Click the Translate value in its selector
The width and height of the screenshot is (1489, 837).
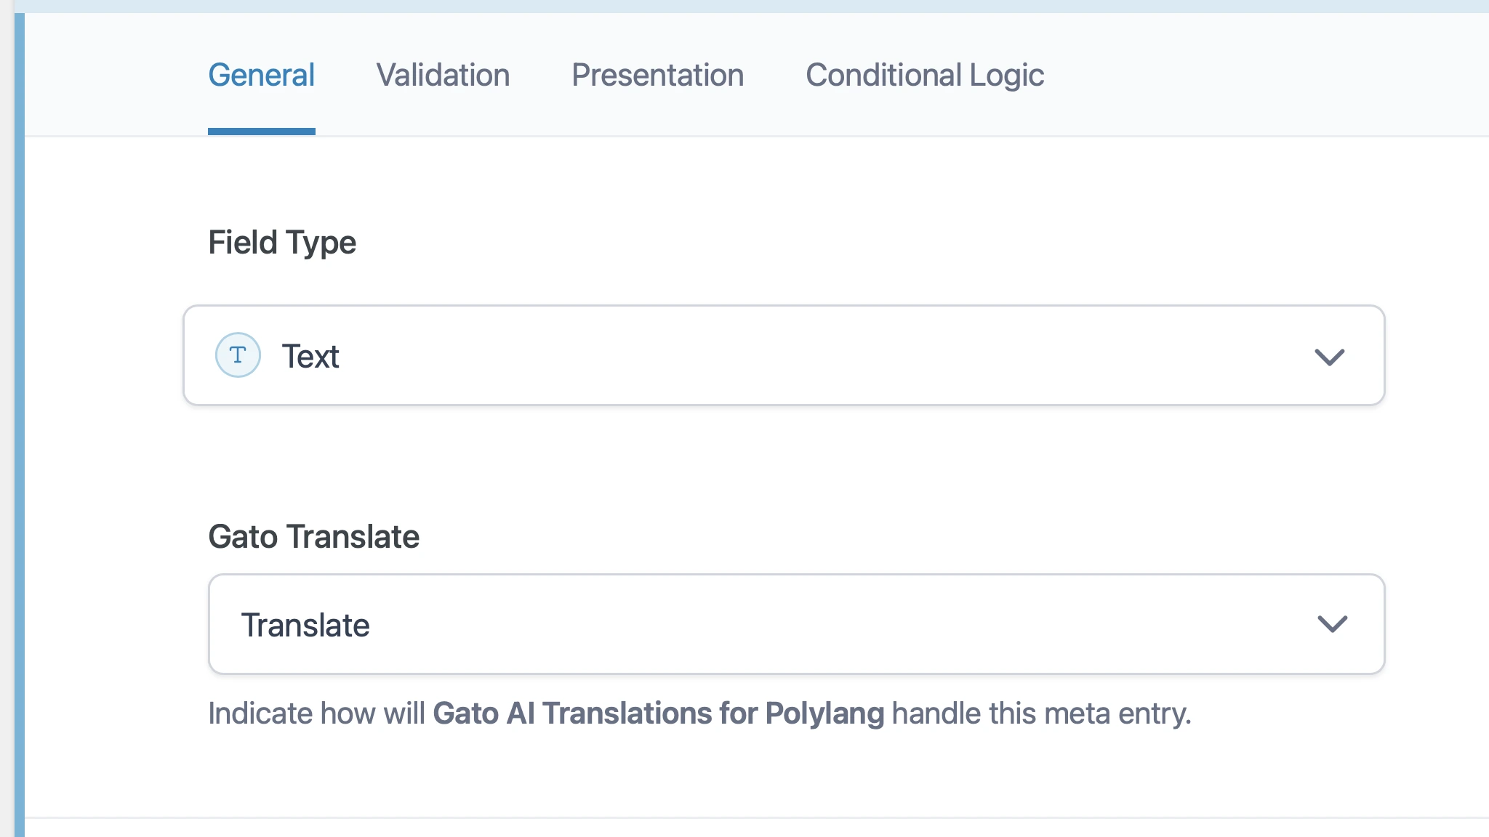coord(306,624)
